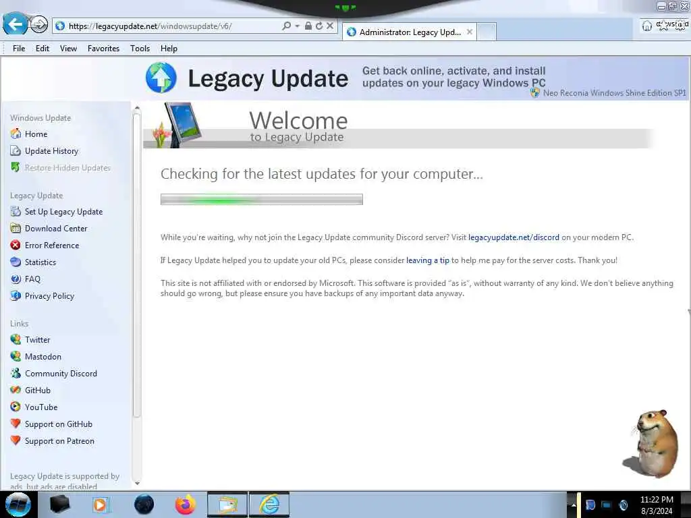This screenshot has width=691, height=518.
Task: Open the Help menu
Action: (169, 49)
